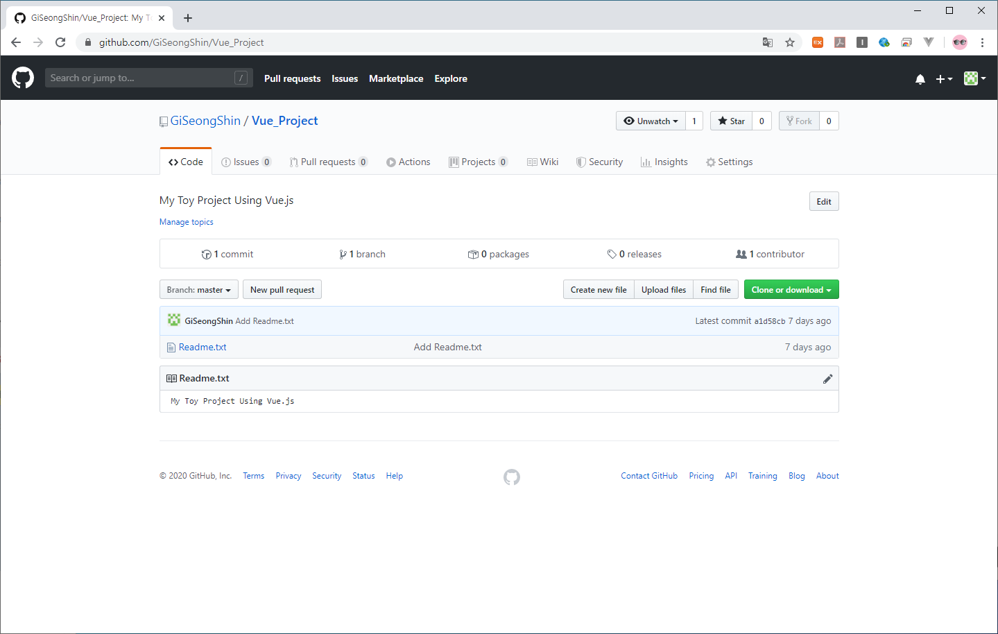This screenshot has width=998, height=634.
Task: Click the browser forward arrow
Action: (x=38, y=42)
